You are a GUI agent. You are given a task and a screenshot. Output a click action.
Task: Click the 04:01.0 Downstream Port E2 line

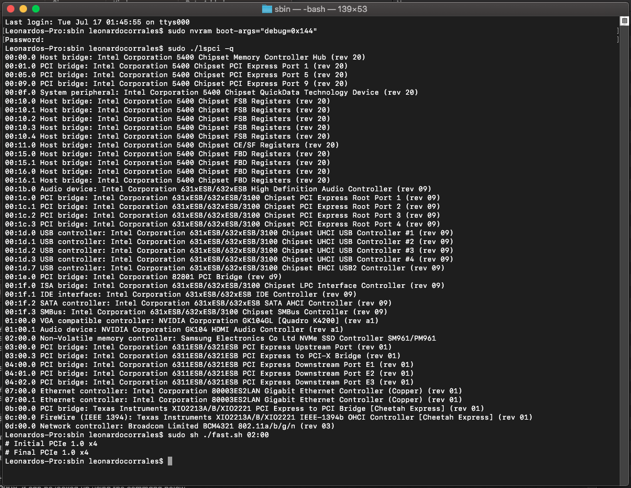click(x=209, y=374)
